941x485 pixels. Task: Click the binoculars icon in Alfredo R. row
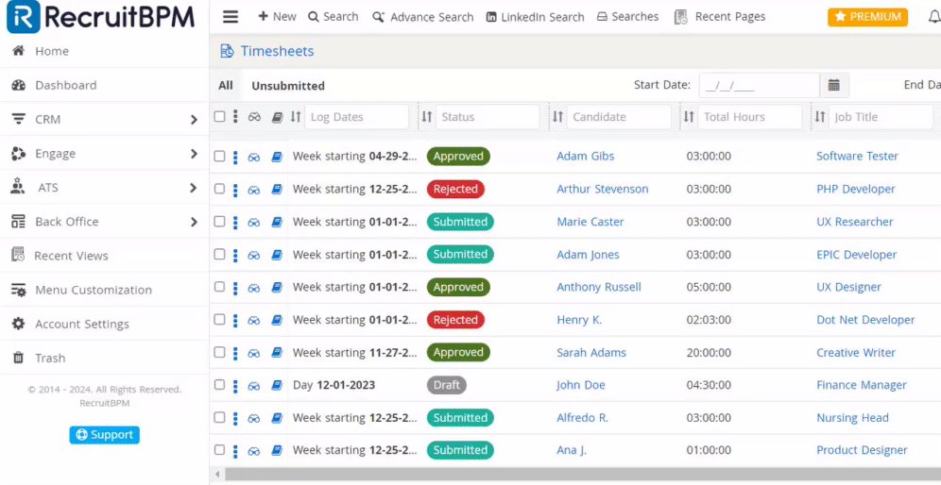tap(254, 418)
